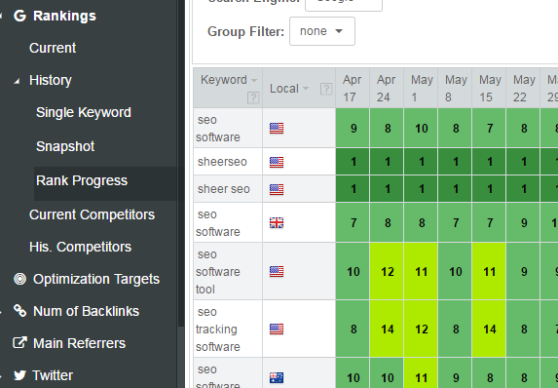Click the May 1 column header
This screenshot has height=388, width=558.
[421, 89]
